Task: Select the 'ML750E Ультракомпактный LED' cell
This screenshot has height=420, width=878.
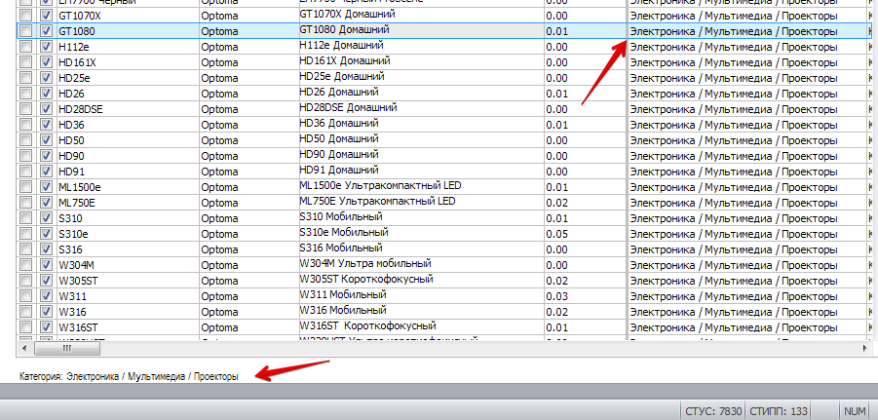Action: click(421, 203)
